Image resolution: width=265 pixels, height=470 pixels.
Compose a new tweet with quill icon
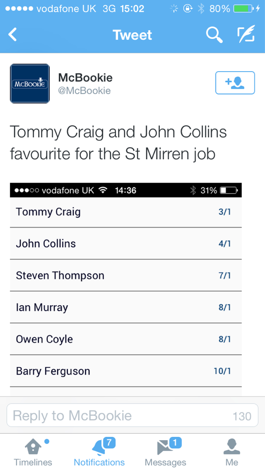[x=246, y=34]
